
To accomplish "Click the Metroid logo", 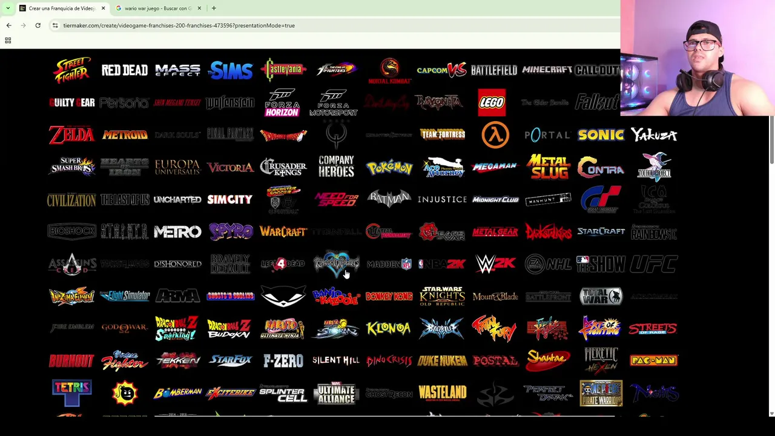I will (124, 134).
